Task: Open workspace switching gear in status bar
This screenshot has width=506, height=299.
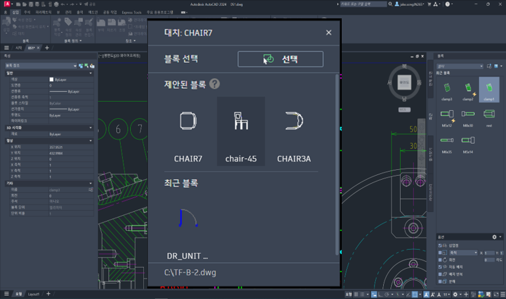Action: [455, 294]
